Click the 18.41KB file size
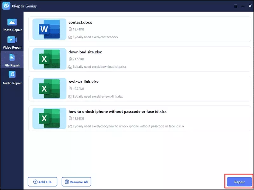The image size is (254, 190). pos(78,29)
